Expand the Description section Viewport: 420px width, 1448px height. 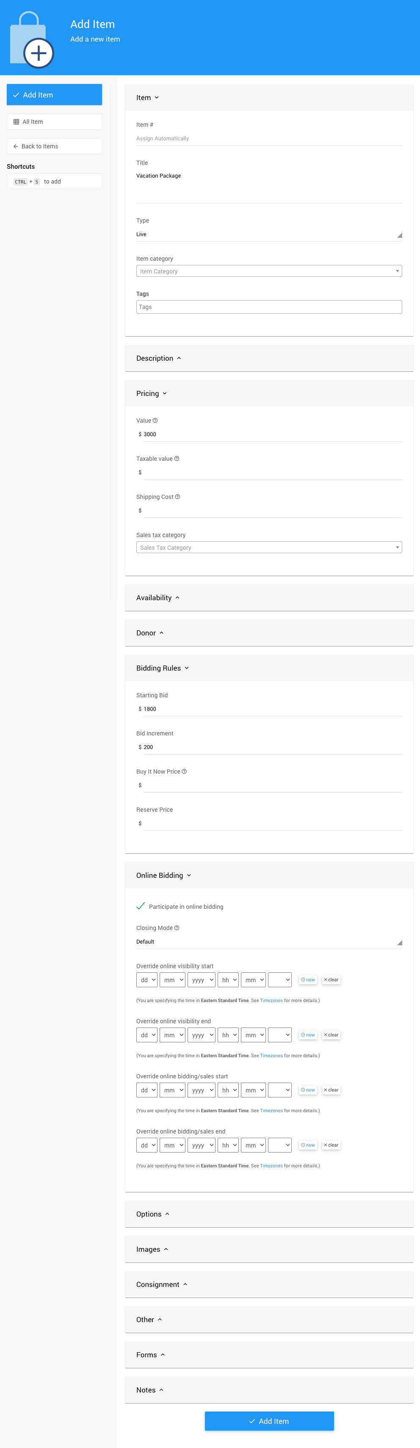[159, 359]
